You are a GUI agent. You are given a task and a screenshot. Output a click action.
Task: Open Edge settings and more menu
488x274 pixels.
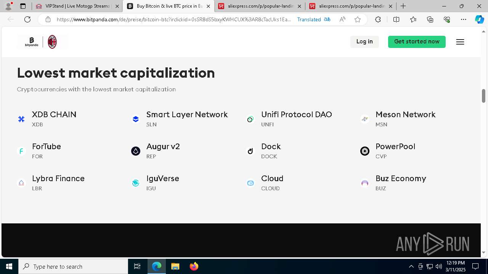[463, 19]
